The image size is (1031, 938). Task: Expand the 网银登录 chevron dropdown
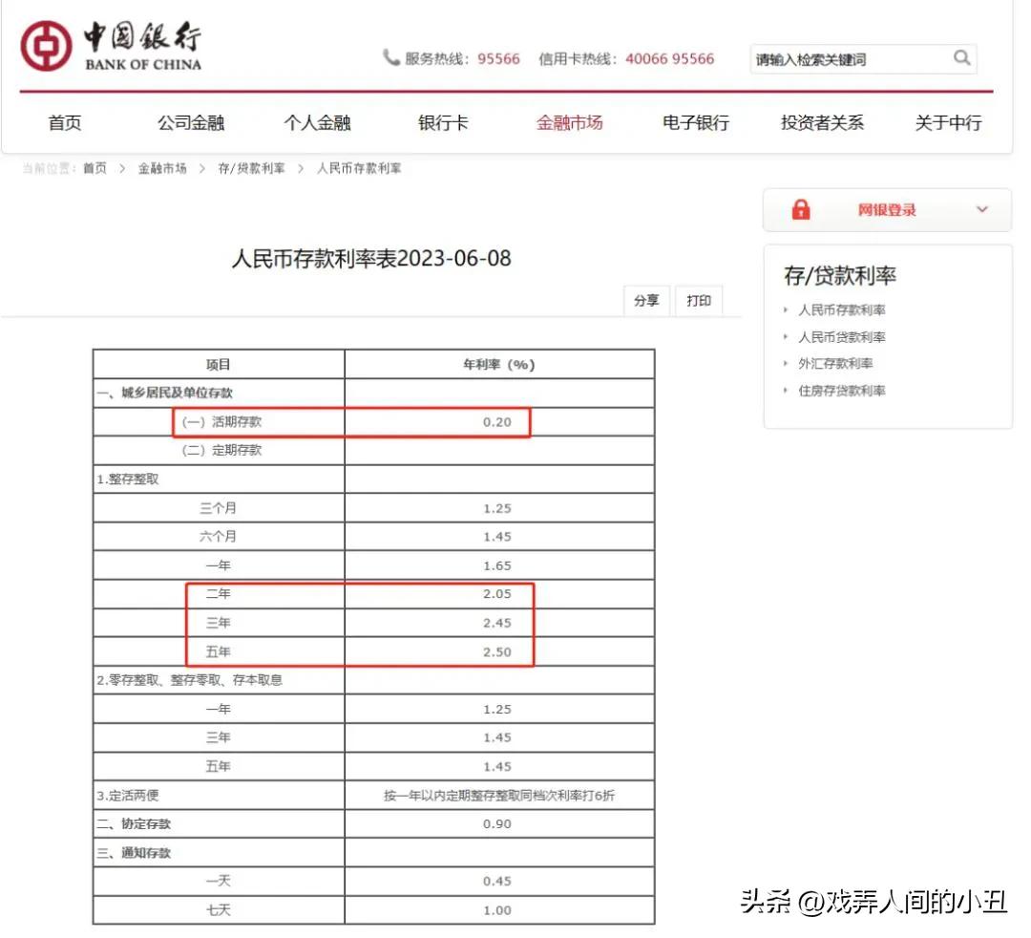click(982, 209)
